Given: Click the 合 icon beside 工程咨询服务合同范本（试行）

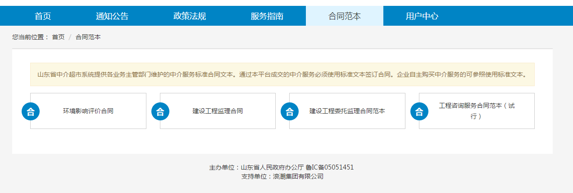Looking at the screenshot, I should point(419,111).
